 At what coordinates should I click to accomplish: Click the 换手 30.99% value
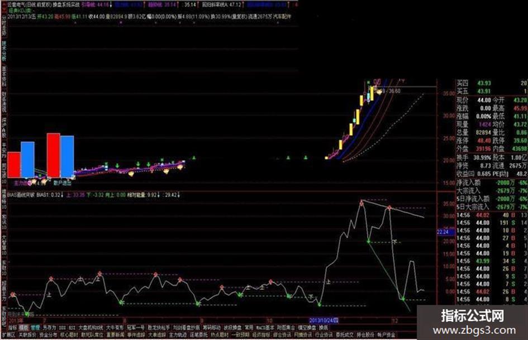[482, 157]
